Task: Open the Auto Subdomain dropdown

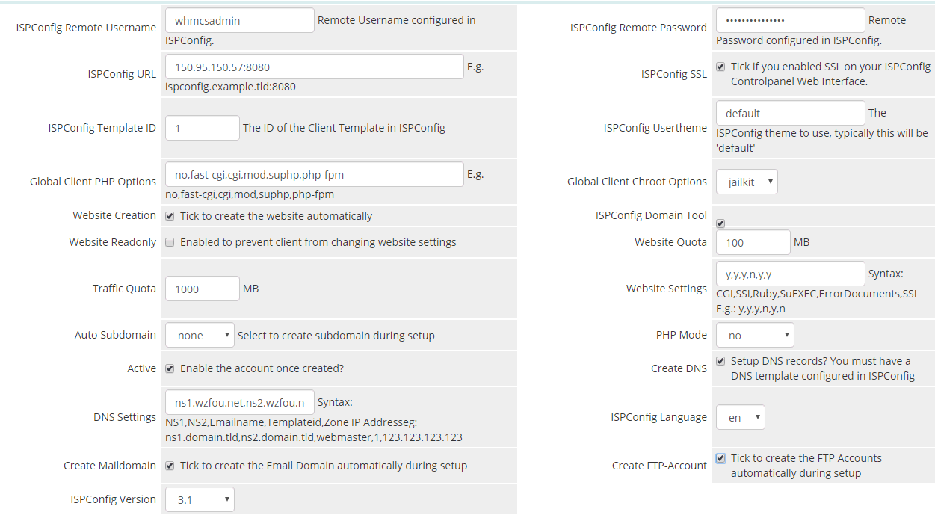Action: click(200, 336)
